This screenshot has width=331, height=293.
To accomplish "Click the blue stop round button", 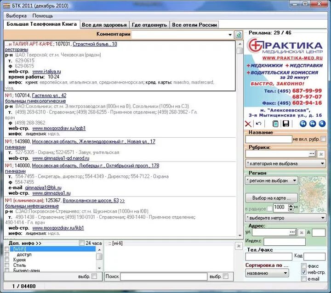I will [322, 124].
